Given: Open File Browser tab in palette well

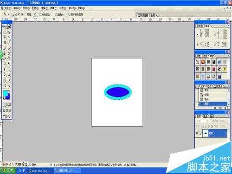Looking at the screenshot, I should click(143, 15).
